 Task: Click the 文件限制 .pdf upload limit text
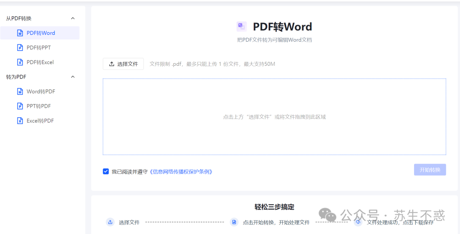pyautogui.click(x=212, y=64)
